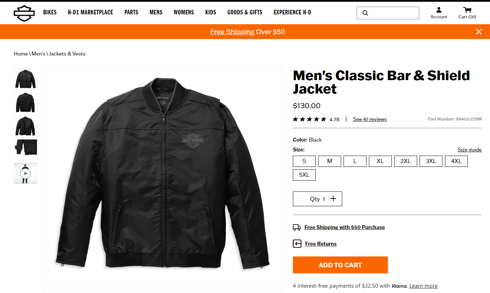Open the Goods & Gifts menu
The image size is (490, 293).
click(245, 12)
